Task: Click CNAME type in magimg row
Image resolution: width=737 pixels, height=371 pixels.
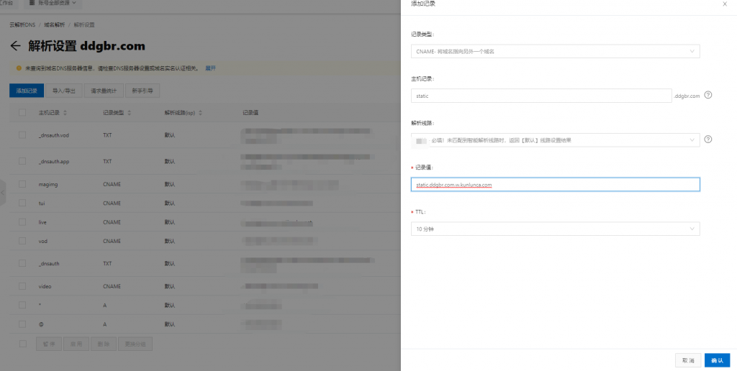Action: click(112, 185)
